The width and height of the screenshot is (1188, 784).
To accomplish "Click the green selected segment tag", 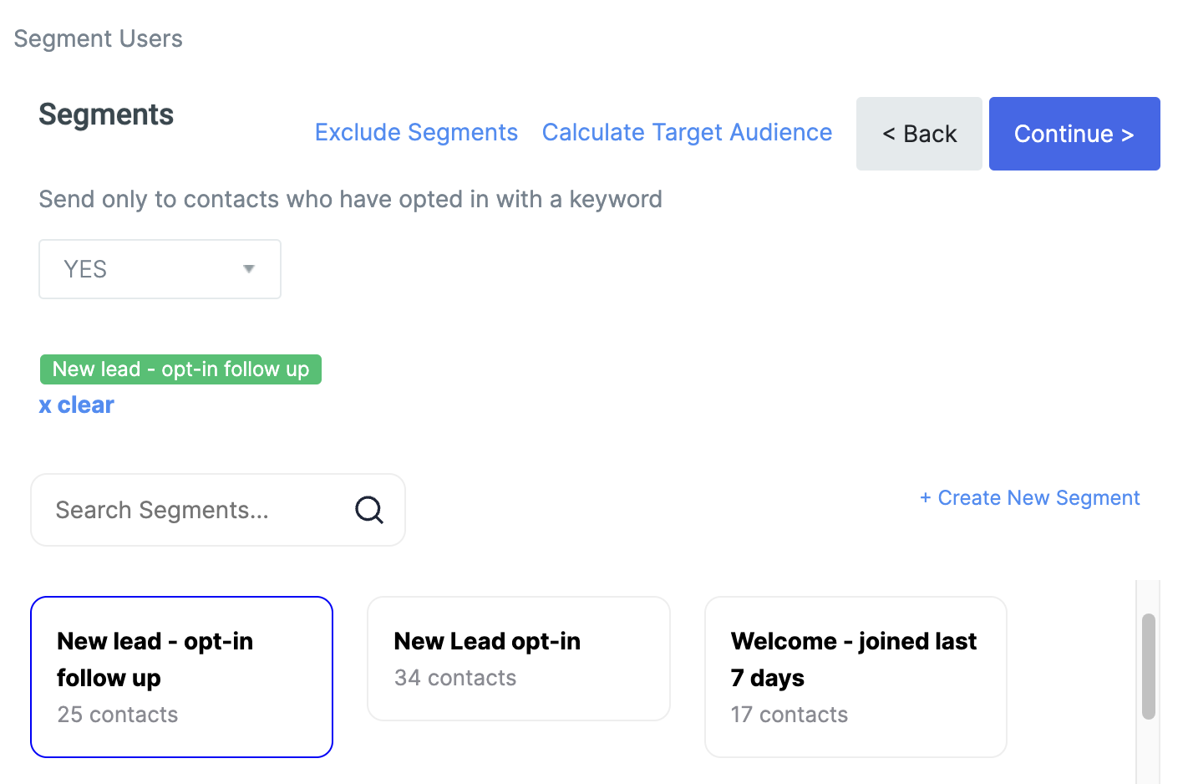I will pyautogui.click(x=180, y=369).
